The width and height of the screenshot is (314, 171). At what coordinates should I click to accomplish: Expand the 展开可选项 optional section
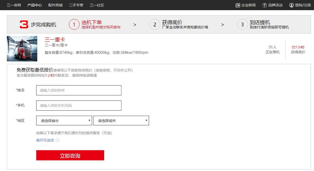pos(45,140)
